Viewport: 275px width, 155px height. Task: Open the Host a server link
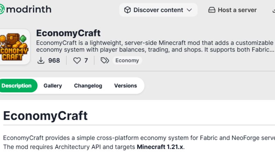(x=237, y=10)
